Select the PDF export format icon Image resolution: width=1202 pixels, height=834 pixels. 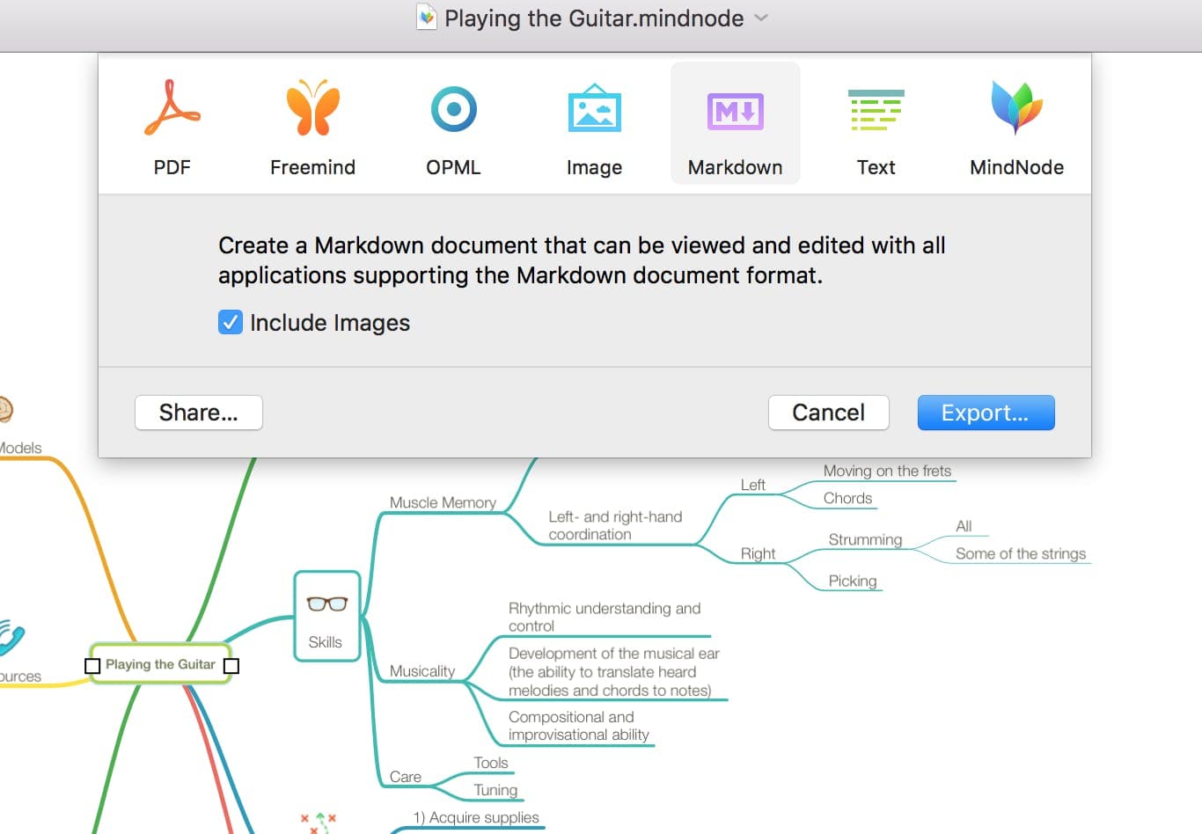click(172, 109)
